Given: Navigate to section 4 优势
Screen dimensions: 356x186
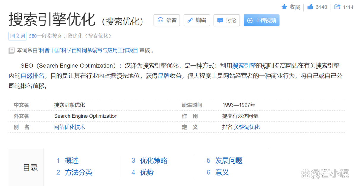Looking at the screenshot, I should coord(147,172).
